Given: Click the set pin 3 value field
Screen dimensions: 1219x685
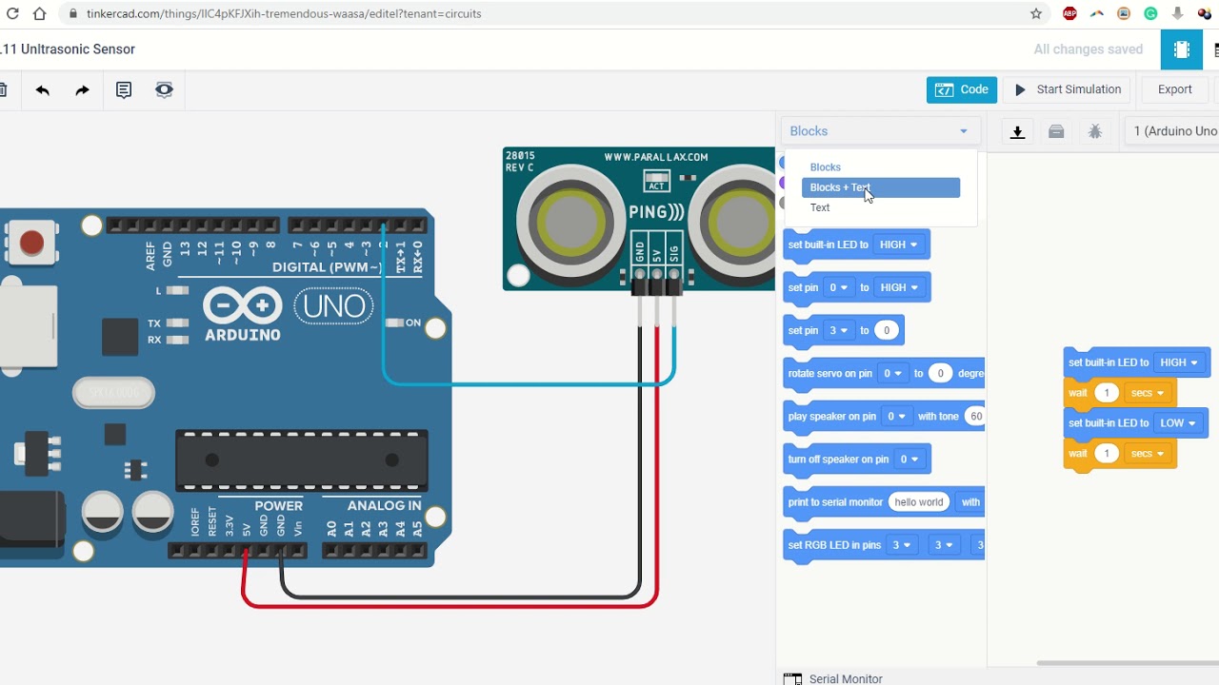Looking at the screenshot, I should [x=887, y=330].
